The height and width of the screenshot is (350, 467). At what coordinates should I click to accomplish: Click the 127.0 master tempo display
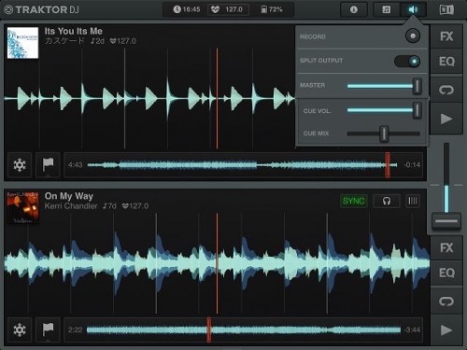[x=227, y=9]
